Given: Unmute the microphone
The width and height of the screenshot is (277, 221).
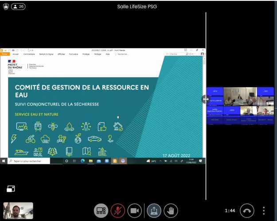Looking at the screenshot, I should pos(118,210).
